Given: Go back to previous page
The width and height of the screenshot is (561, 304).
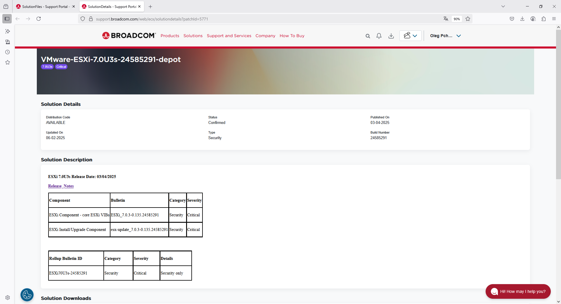Looking at the screenshot, I should [x=18, y=19].
